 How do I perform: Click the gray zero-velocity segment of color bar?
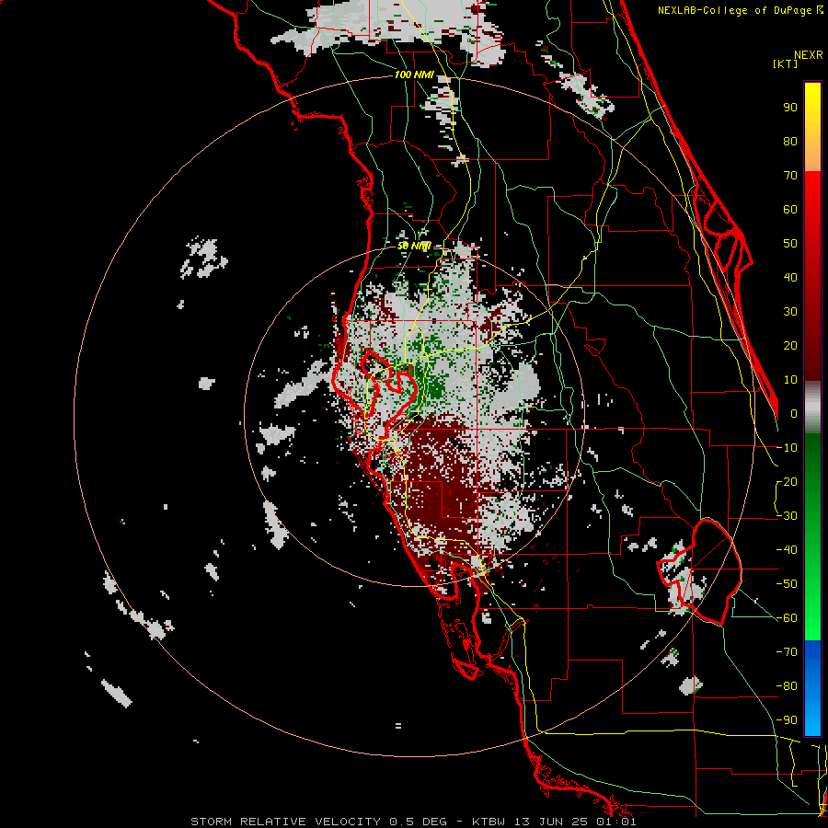coord(812,408)
